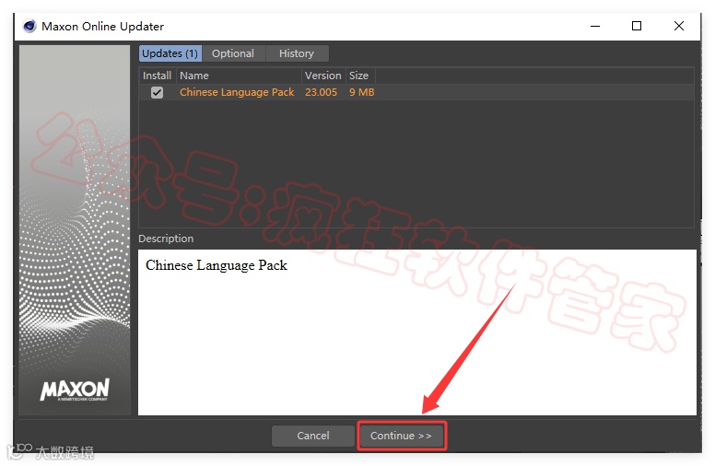Image resolution: width=715 pixels, height=466 pixels.
Task: Uncheck the Chinese Language Pack install checkbox
Action: coord(157,93)
